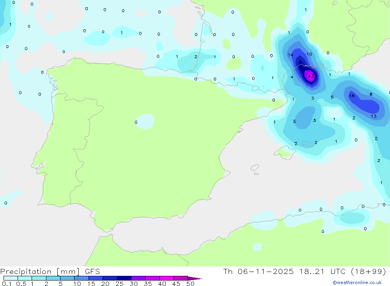Pick the 10–15 mm legend color box

[x=82, y=278]
